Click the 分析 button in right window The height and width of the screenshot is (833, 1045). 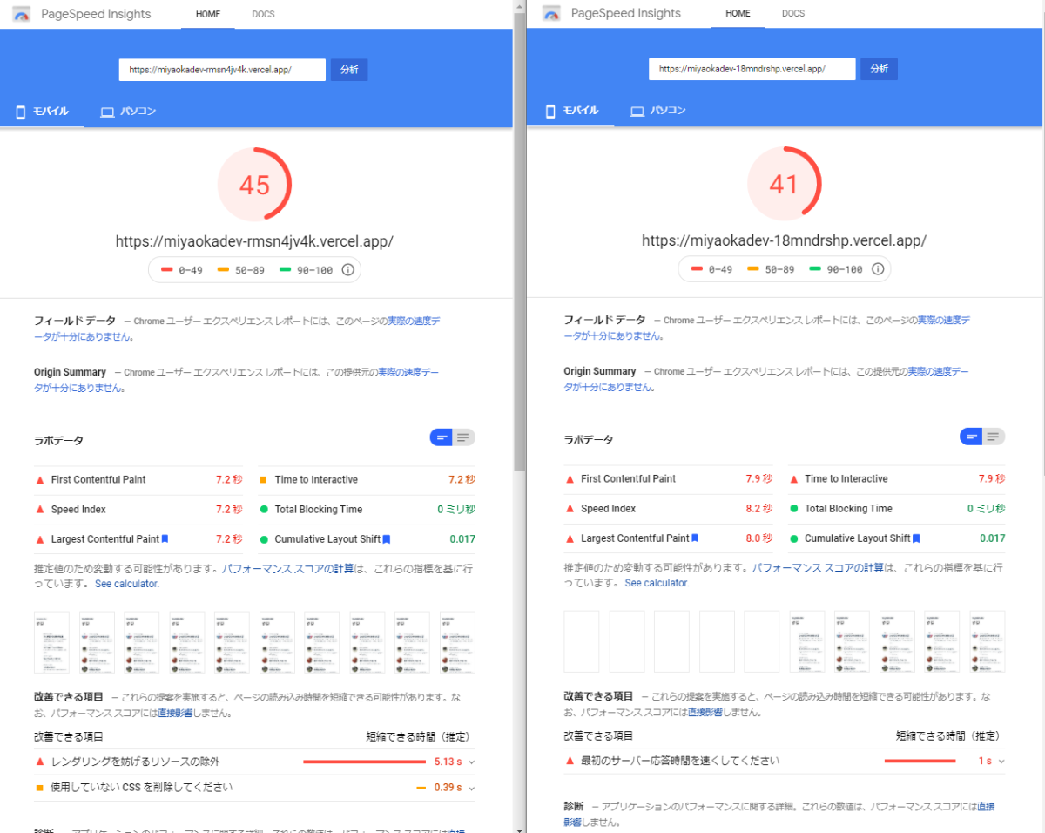tap(879, 69)
